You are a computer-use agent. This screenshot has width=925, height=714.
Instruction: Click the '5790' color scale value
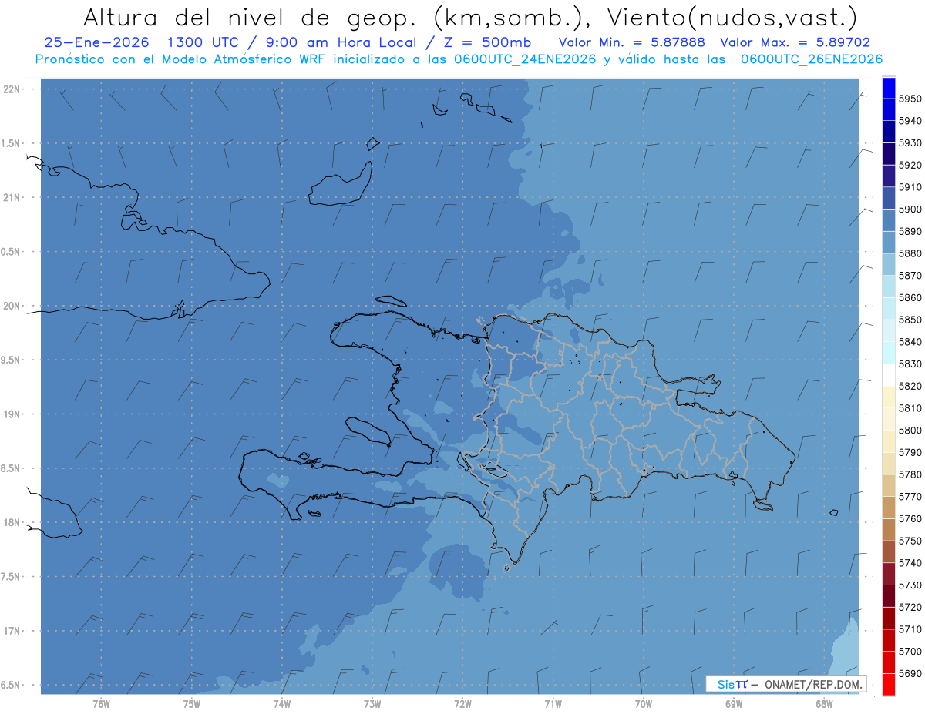(x=910, y=452)
